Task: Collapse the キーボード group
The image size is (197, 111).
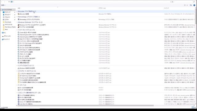Action: (17, 85)
